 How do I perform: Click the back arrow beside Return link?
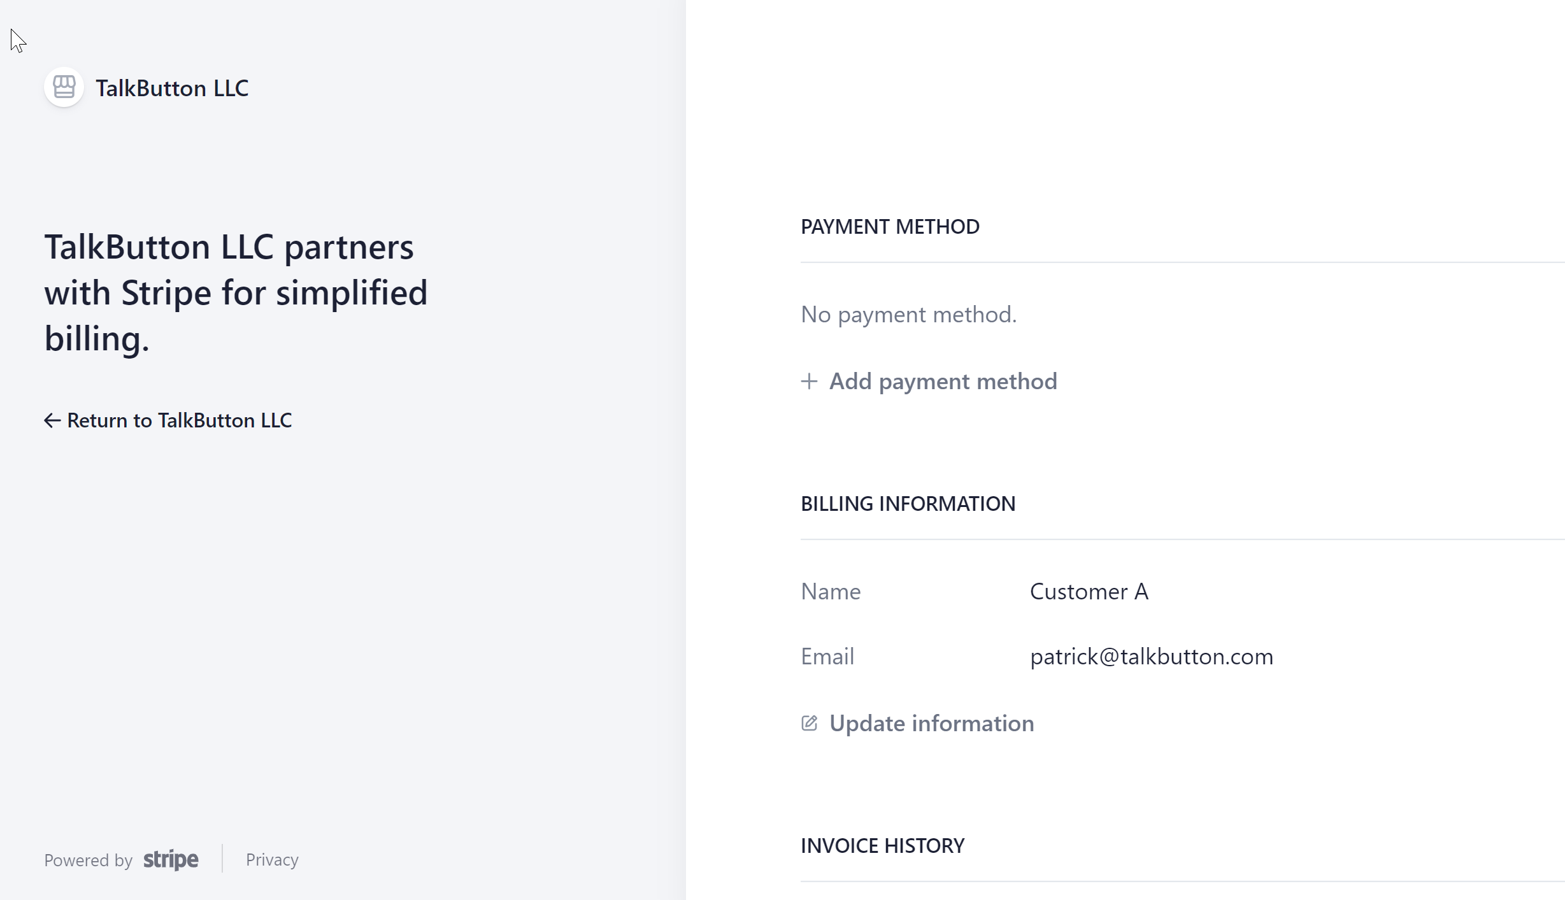click(x=52, y=420)
